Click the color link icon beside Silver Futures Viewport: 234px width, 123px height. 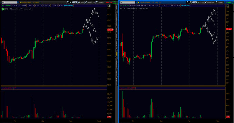[138, 2]
